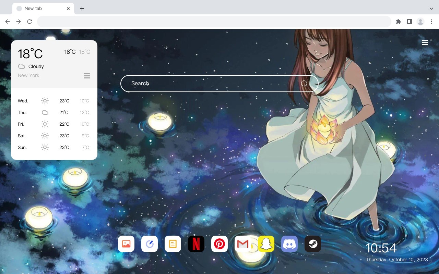Select the Sat. forecast row
439x274 pixels.
tap(54, 136)
